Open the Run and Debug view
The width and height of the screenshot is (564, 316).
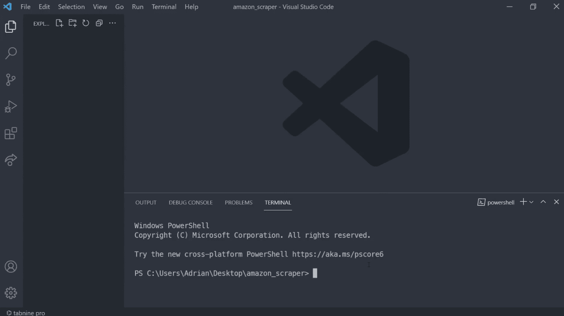pos(11,106)
